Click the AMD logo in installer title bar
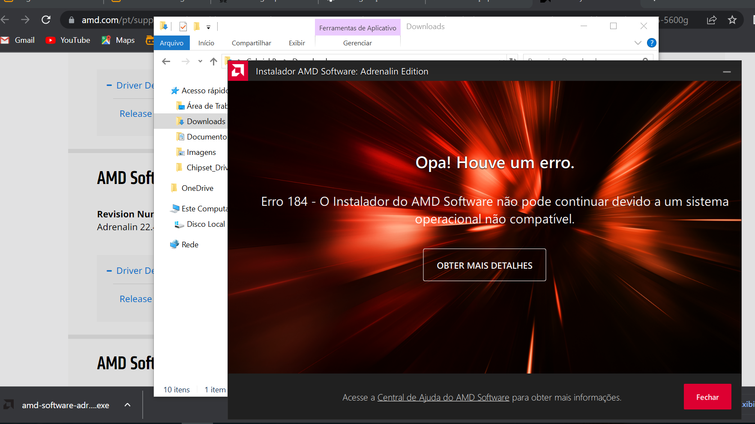Screen dimensions: 755x424 (238, 71)
